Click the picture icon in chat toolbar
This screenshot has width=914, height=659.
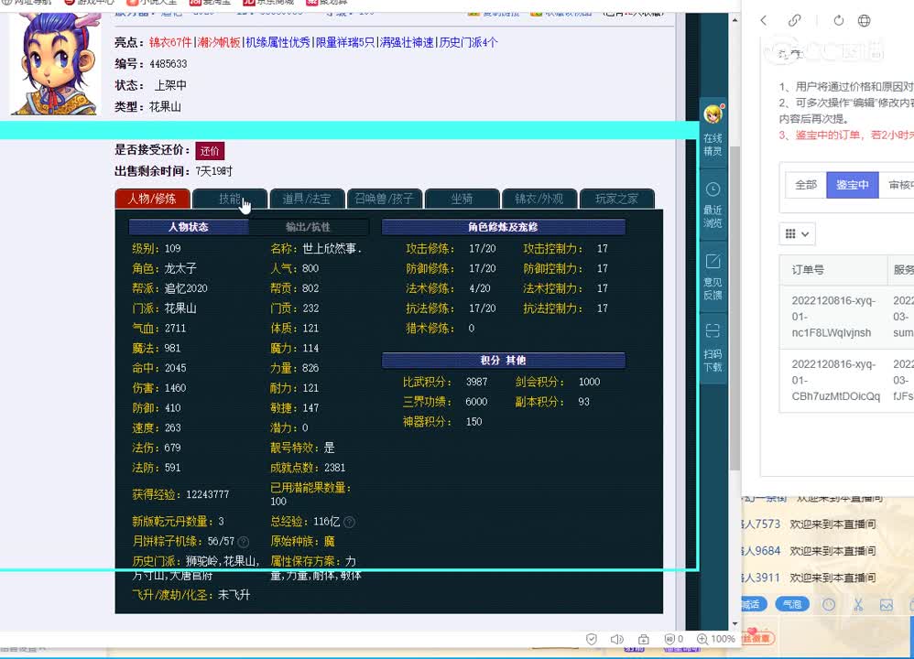tap(886, 605)
